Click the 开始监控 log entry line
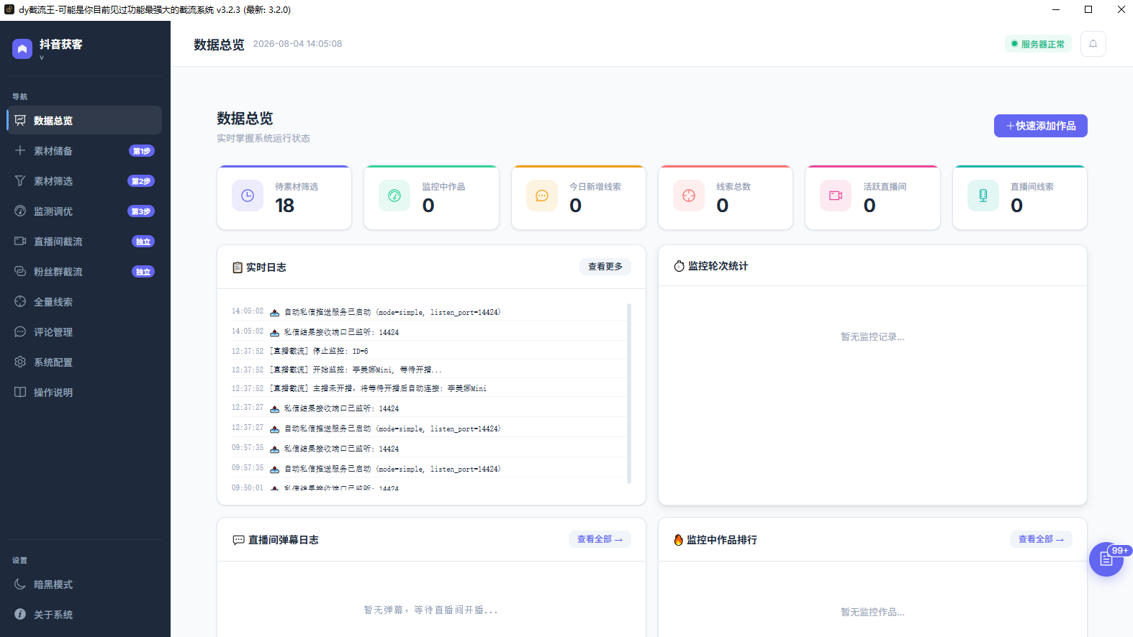This screenshot has width=1133, height=637. (x=428, y=370)
